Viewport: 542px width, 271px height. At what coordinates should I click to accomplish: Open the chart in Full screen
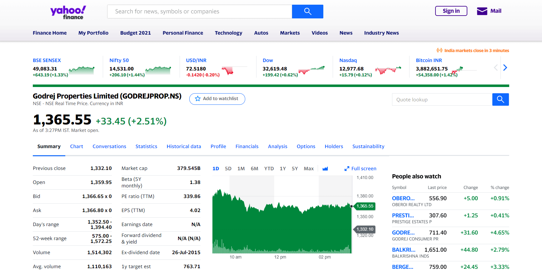point(360,169)
